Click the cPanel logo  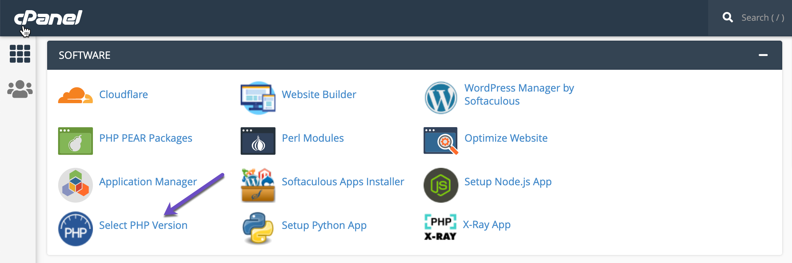(48, 17)
